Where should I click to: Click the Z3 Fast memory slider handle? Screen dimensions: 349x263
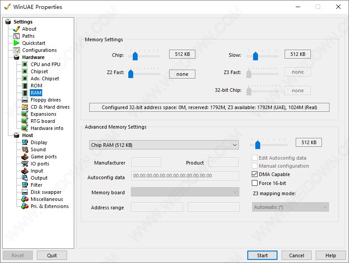pos(249,74)
